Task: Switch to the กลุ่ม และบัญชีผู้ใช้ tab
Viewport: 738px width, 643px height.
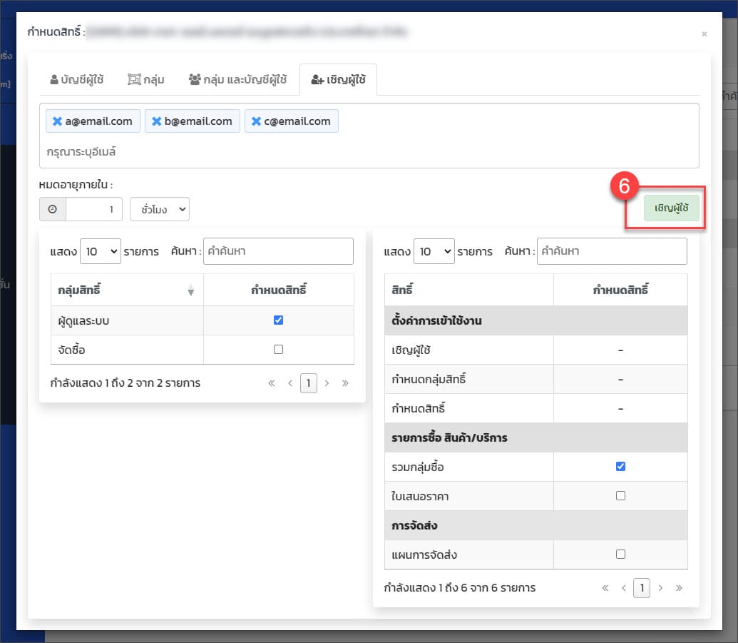Action: (x=237, y=79)
